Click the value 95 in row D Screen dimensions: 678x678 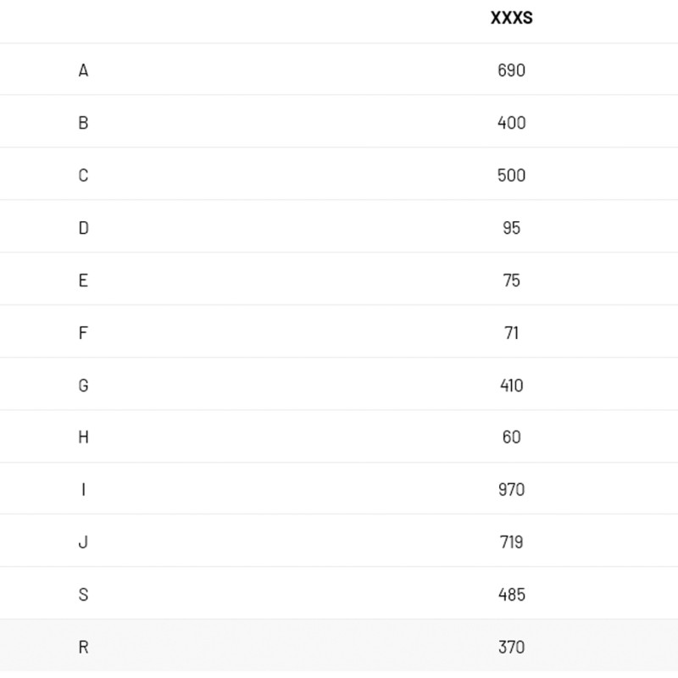pos(511,228)
